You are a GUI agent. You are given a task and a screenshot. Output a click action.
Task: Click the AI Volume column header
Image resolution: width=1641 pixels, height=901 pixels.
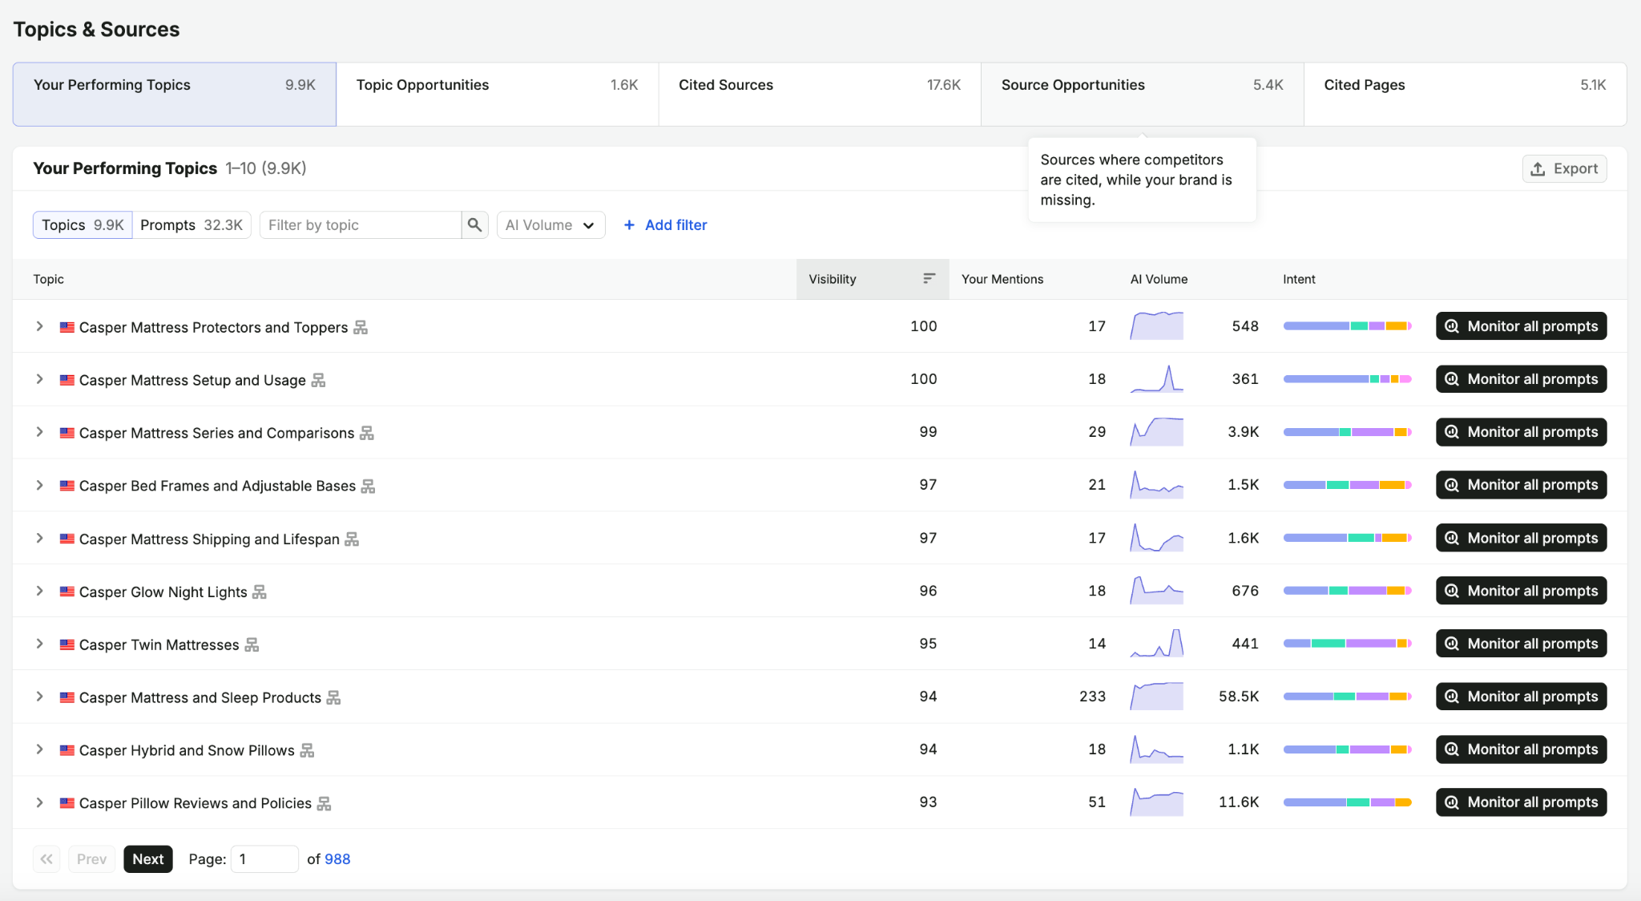pos(1159,279)
